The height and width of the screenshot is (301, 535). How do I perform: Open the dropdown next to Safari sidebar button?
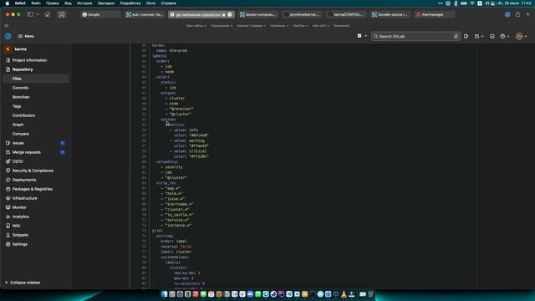click(x=38, y=15)
